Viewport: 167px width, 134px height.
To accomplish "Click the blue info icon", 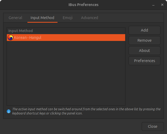I will (x=9, y=111).
